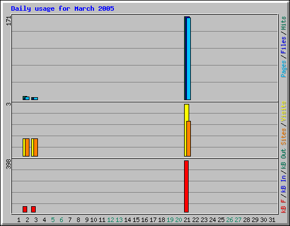Click the cyan "Pages" legend label

pos(283,69)
